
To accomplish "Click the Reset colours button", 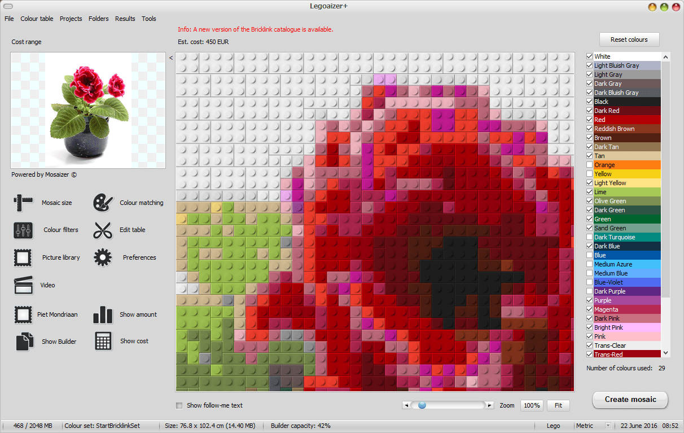I will point(629,40).
